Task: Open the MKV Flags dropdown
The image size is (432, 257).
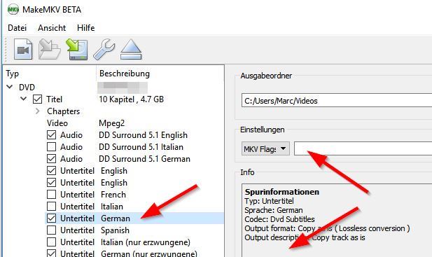Action: click(x=265, y=148)
